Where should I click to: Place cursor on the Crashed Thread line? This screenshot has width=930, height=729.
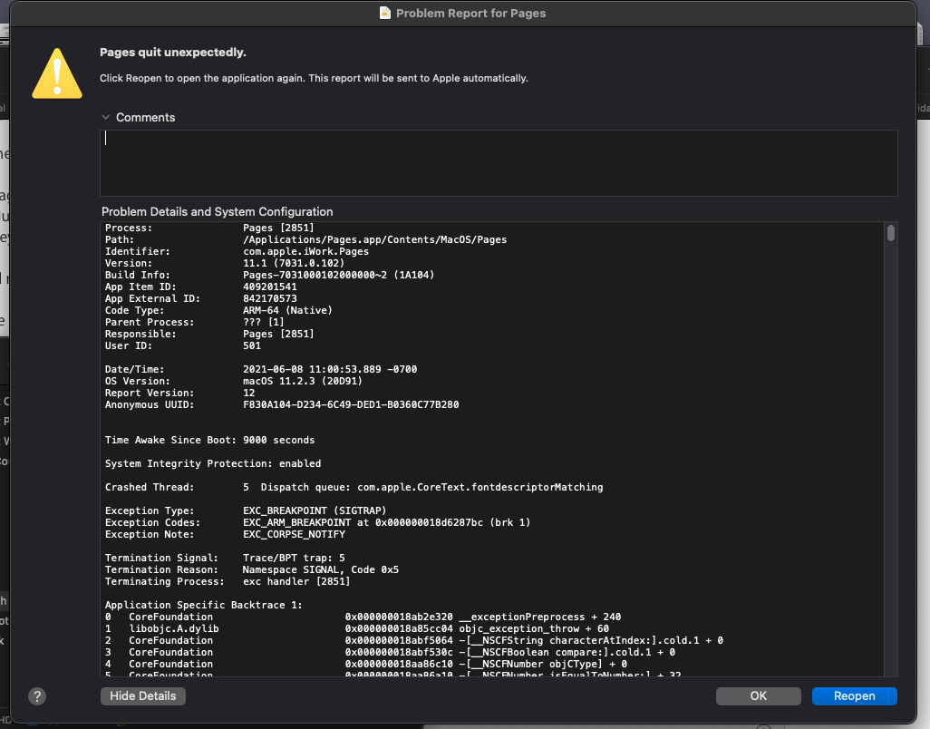pos(354,487)
